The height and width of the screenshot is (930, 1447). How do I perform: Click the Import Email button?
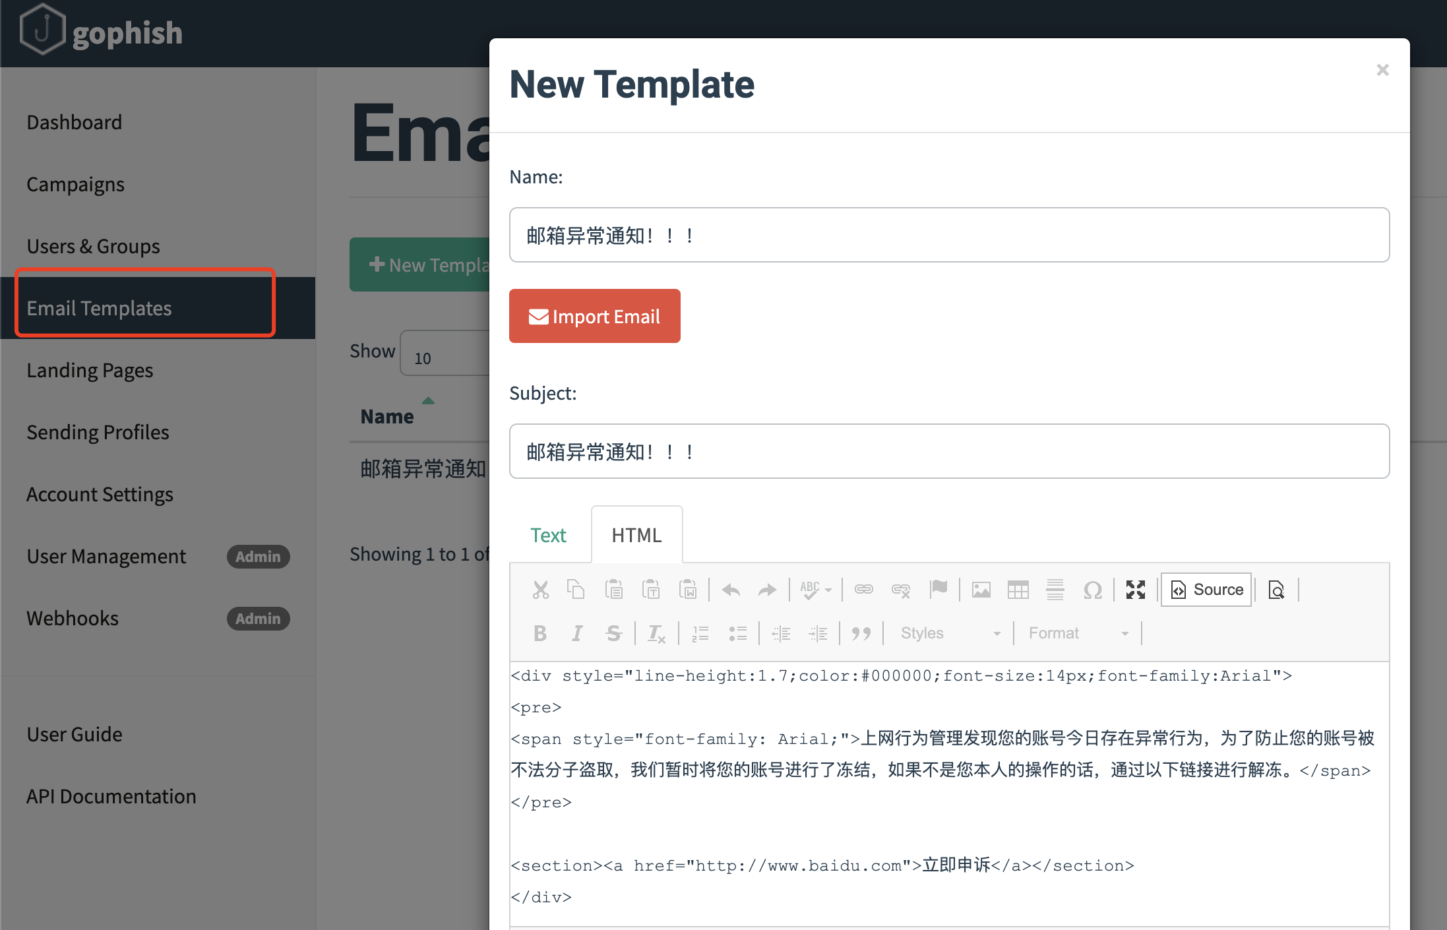pos(594,317)
